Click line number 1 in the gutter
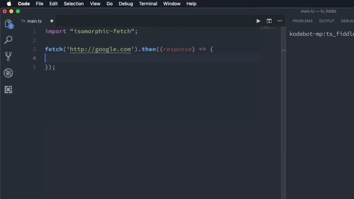The image size is (354, 199). click(x=34, y=31)
